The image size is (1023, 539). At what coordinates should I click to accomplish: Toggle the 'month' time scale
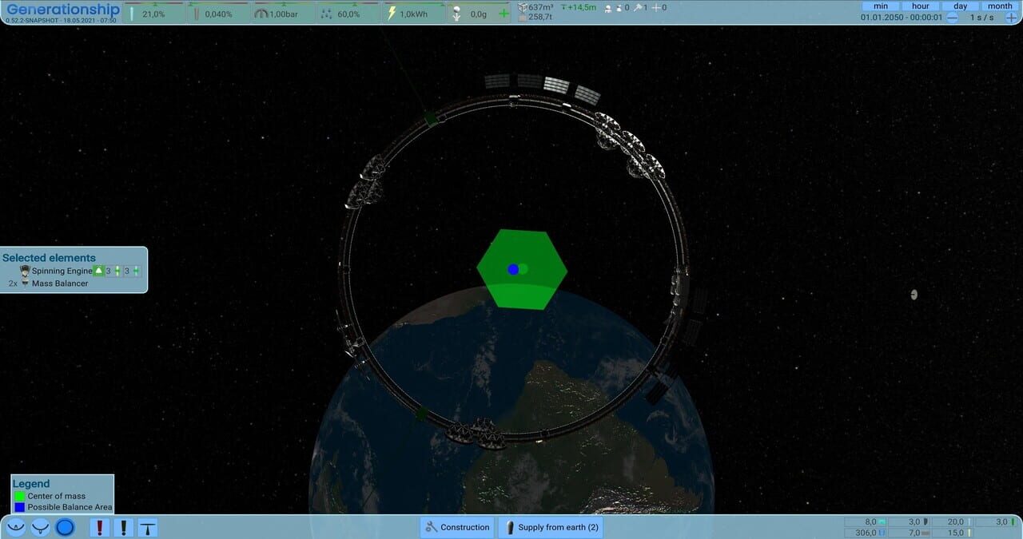tap(999, 6)
